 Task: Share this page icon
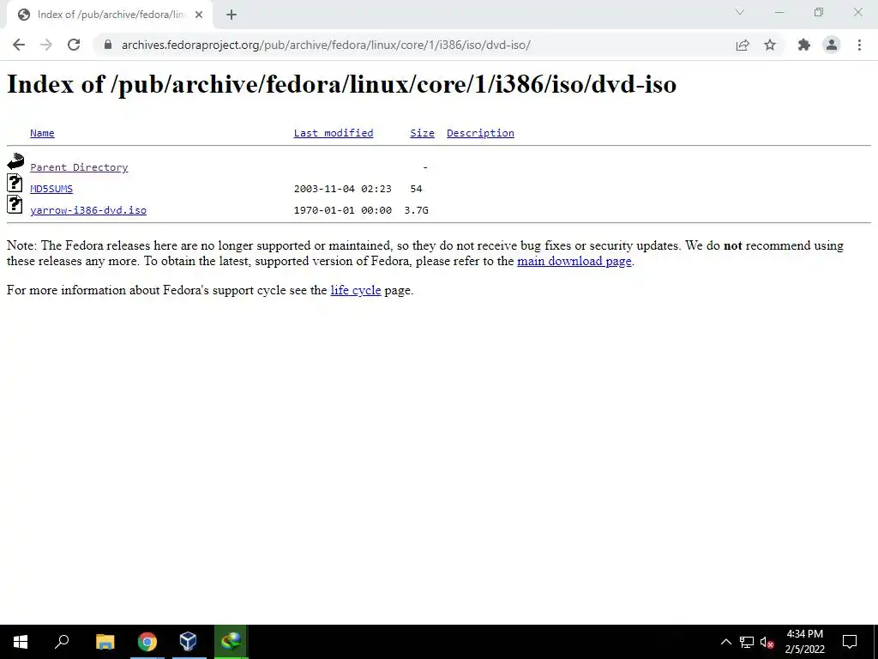(x=743, y=45)
